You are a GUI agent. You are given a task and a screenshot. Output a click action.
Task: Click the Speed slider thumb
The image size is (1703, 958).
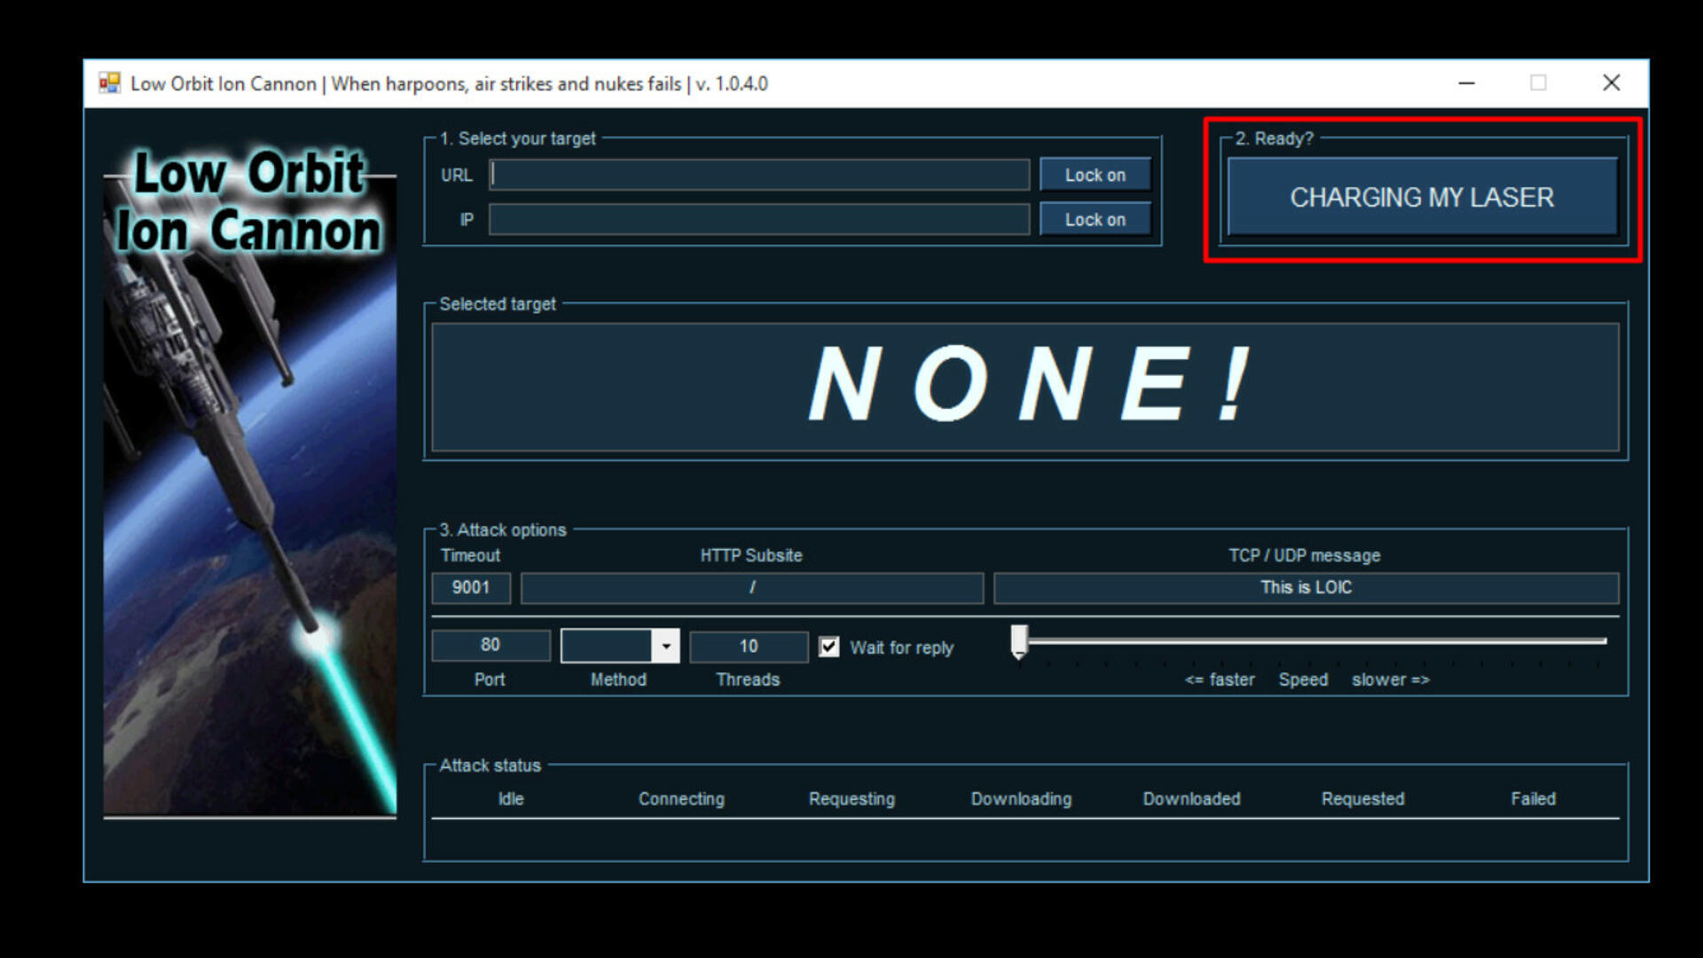(1019, 641)
